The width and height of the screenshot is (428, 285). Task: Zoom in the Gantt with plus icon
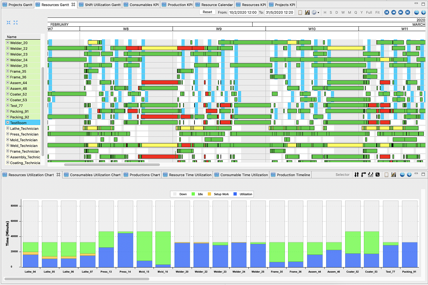coord(423,12)
